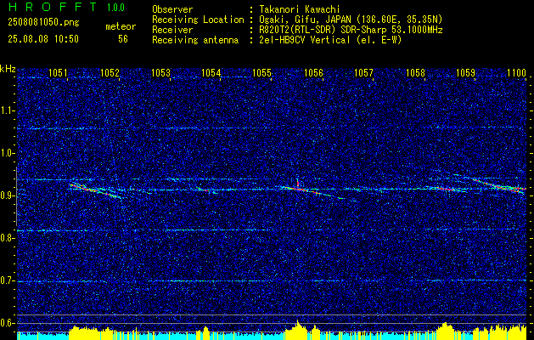Click the 1059 time marker
This screenshot has height=340, width=534.
[x=465, y=72]
